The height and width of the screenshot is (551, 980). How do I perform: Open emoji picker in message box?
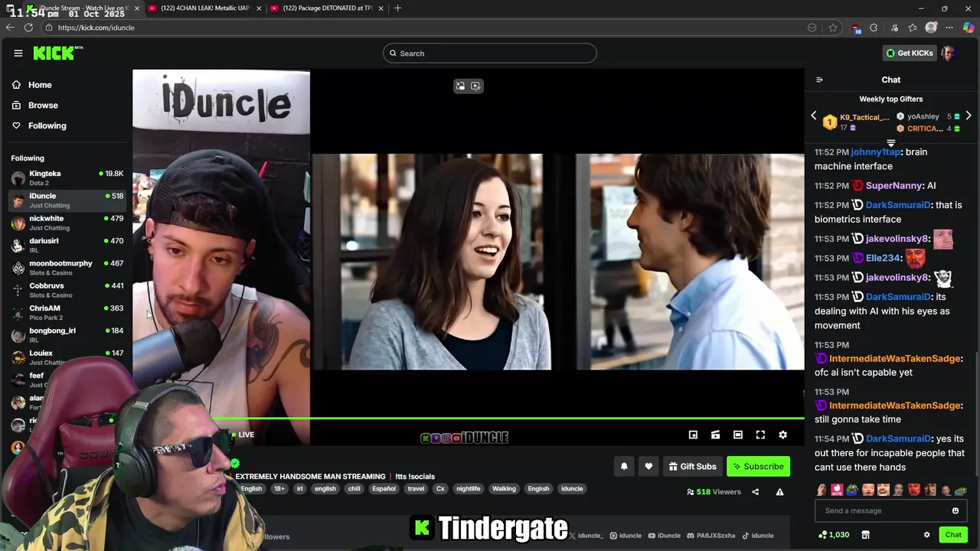tap(955, 510)
